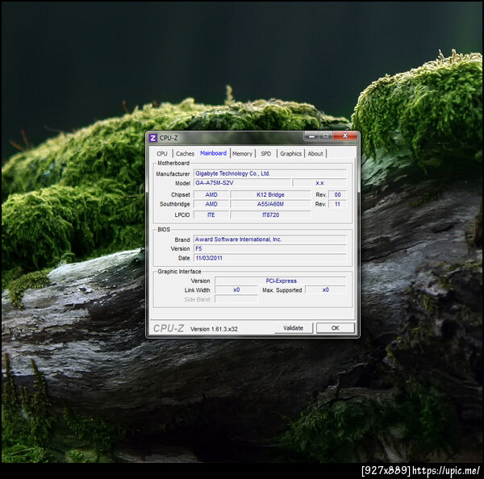The height and width of the screenshot is (479, 484).
Task: Click the BIOS Date 11/03/2011 field
Action: tap(270, 258)
